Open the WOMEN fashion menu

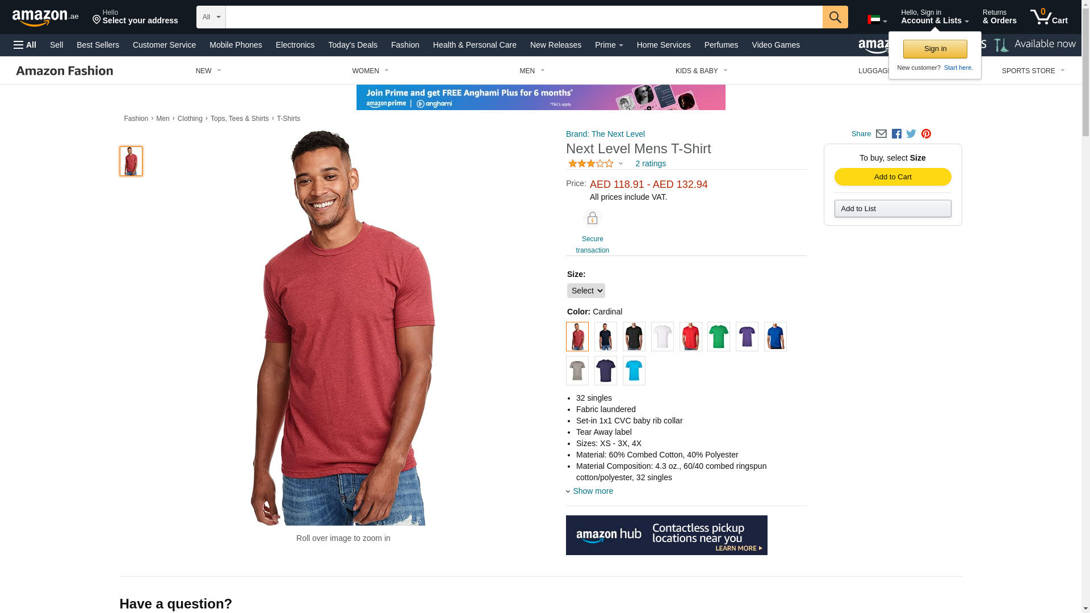pos(370,71)
